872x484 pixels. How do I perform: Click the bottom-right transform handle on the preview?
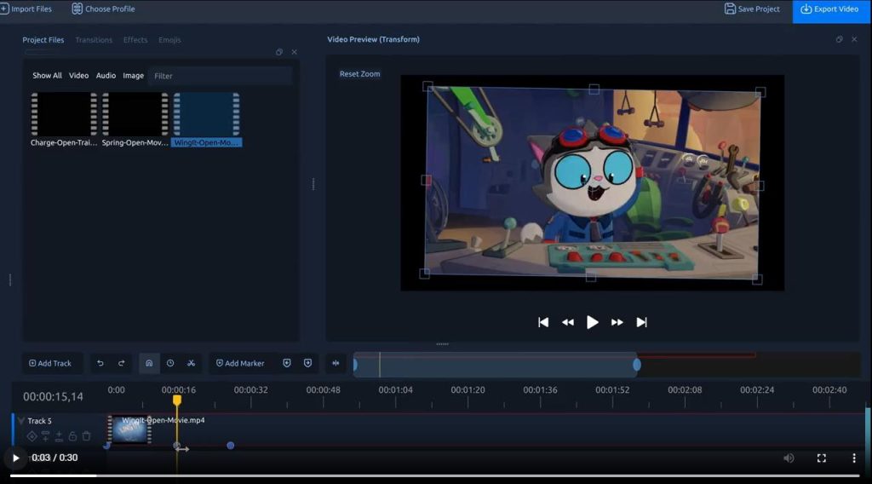[x=757, y=279]
